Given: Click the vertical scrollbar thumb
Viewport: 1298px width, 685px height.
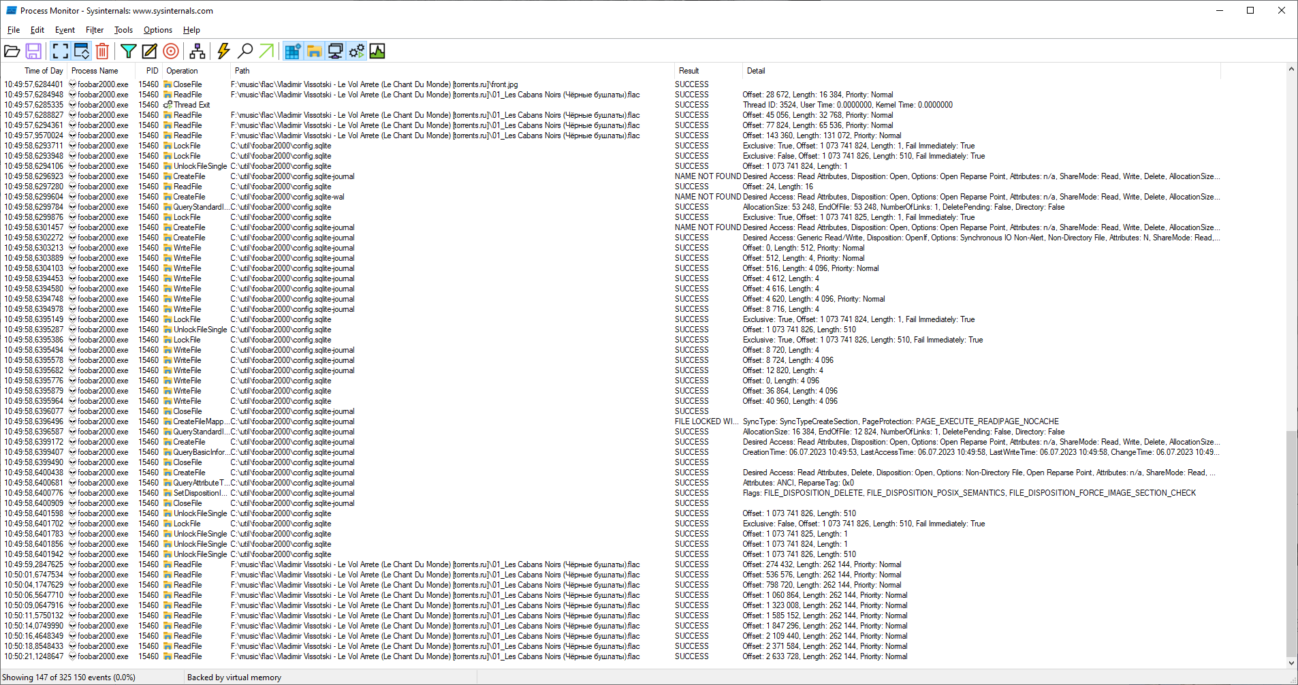Looking at the screenshot, I should tap(1291, 543).
